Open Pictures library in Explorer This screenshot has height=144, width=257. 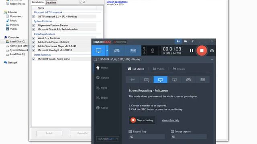tap(12, 25)
